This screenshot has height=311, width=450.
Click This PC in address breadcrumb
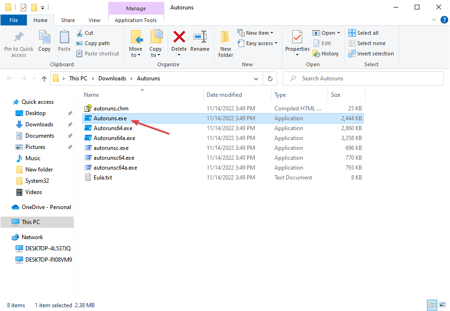(78, 78)
